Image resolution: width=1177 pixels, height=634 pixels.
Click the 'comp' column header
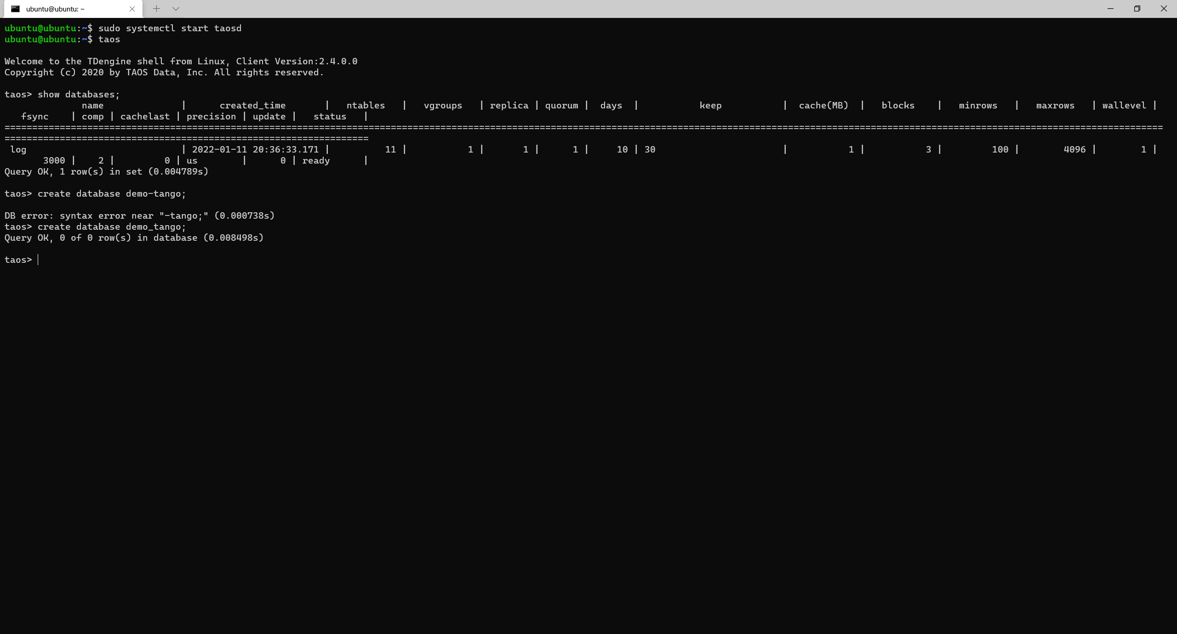click(x=92, y=117)
